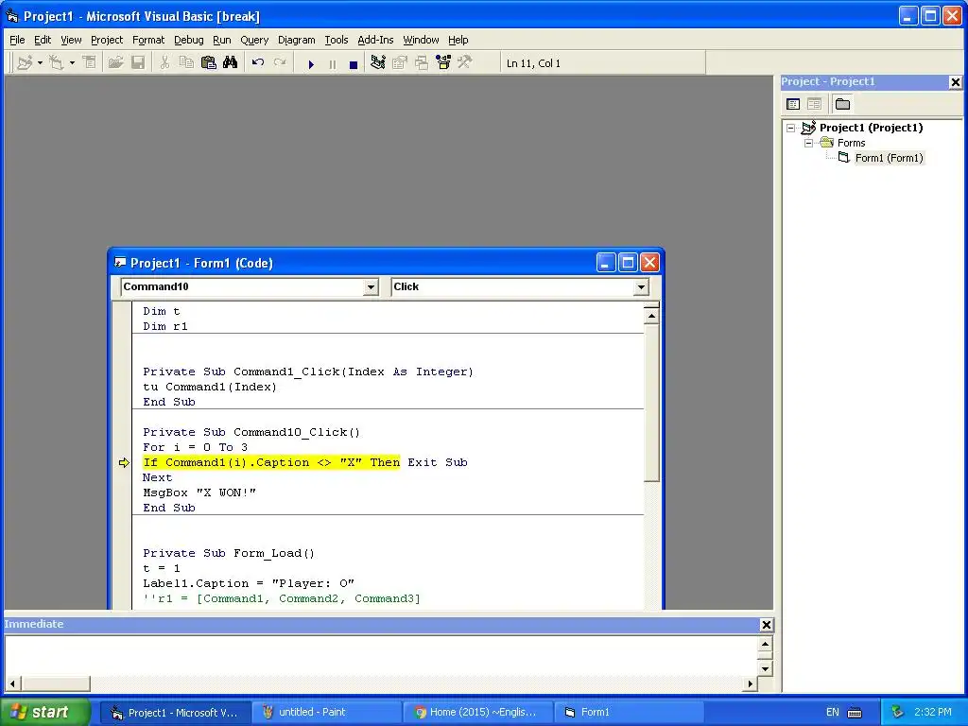Open the Add-Ins menu
The width and height of the screenshot is (968, 726).
pos(375,40)
